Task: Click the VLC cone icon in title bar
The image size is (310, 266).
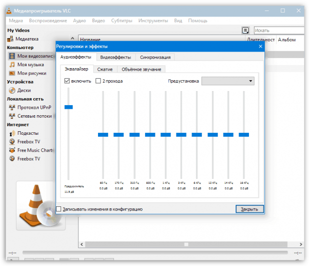Action: 9,11
